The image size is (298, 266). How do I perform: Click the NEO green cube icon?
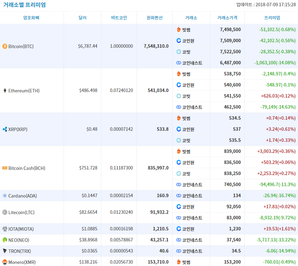pyautogui.click(x=5, y=240)
